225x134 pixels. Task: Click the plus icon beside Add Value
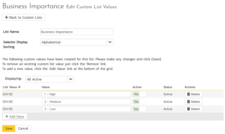[x=7, y=117]
